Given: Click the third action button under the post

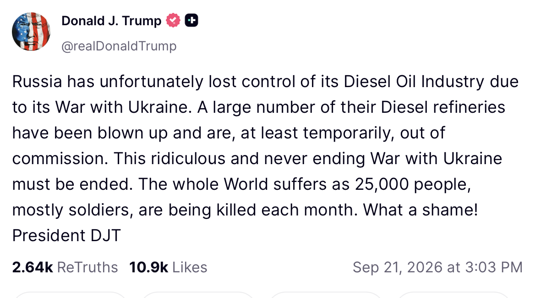Looking at the screenshot, I should pyautogui.click(x=326, y=295).
